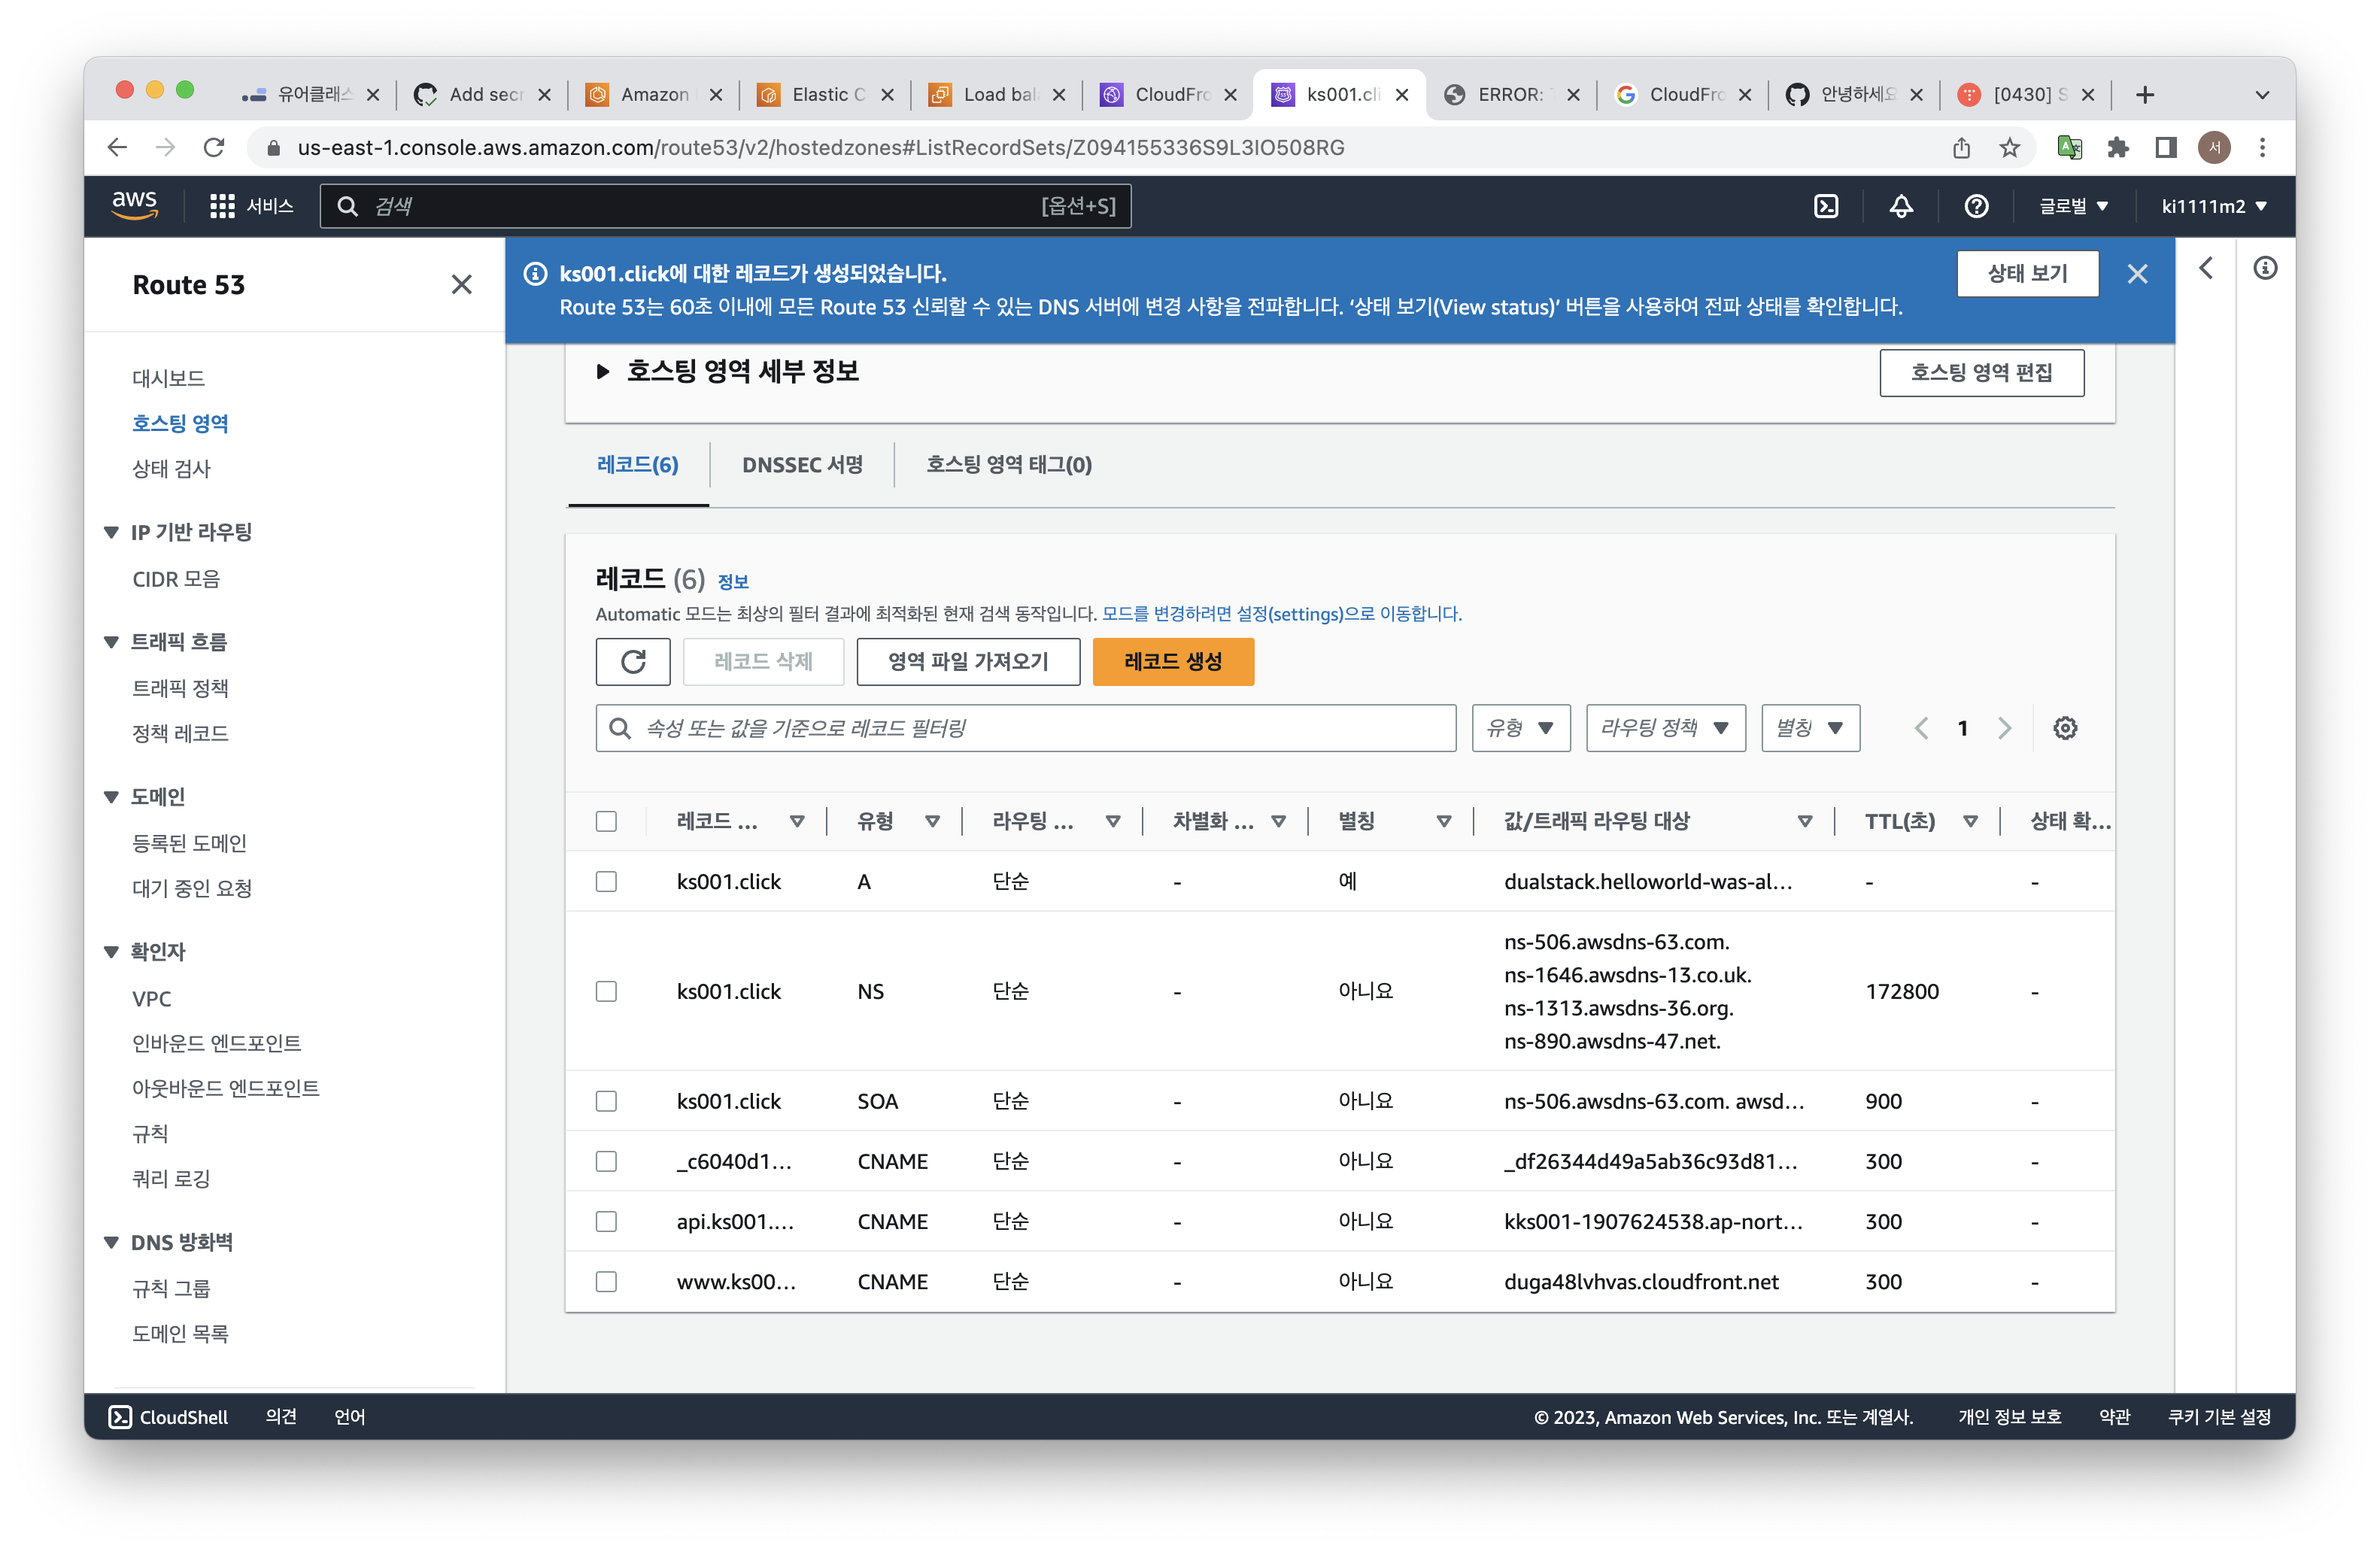Open the info panel icon
The height and width of the screenshot is (1551, 2380).
click(x=2265, y=268)
